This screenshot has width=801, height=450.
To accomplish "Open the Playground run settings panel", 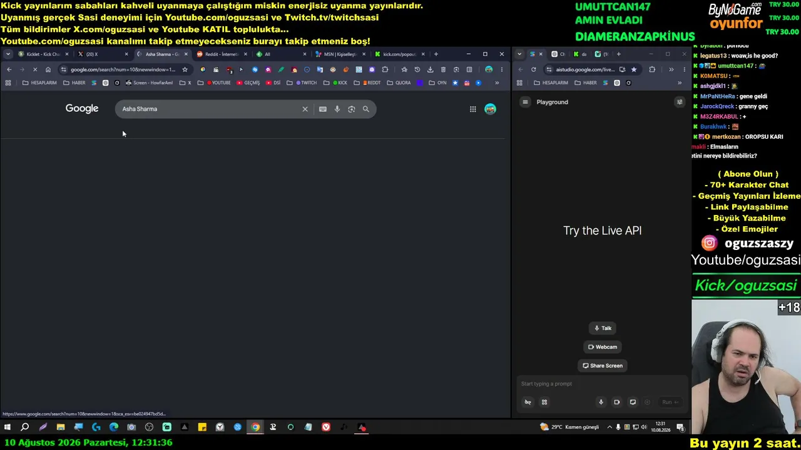I will click(679, 102).
